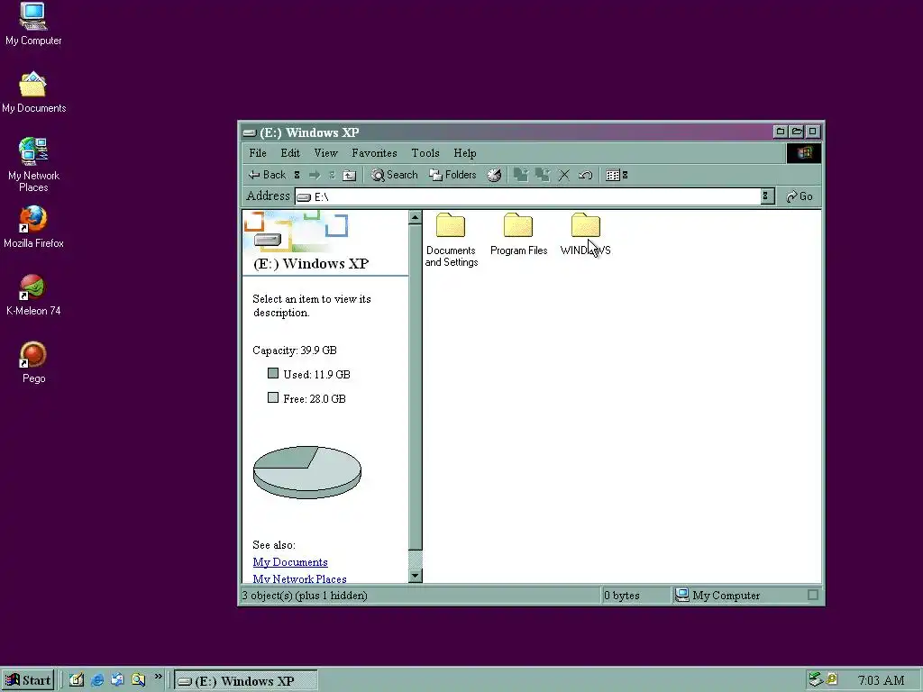Click the 'Capacity: 39.9 GB' text
The width and height of the screenshot is (923, 692).
coord(295,351)
